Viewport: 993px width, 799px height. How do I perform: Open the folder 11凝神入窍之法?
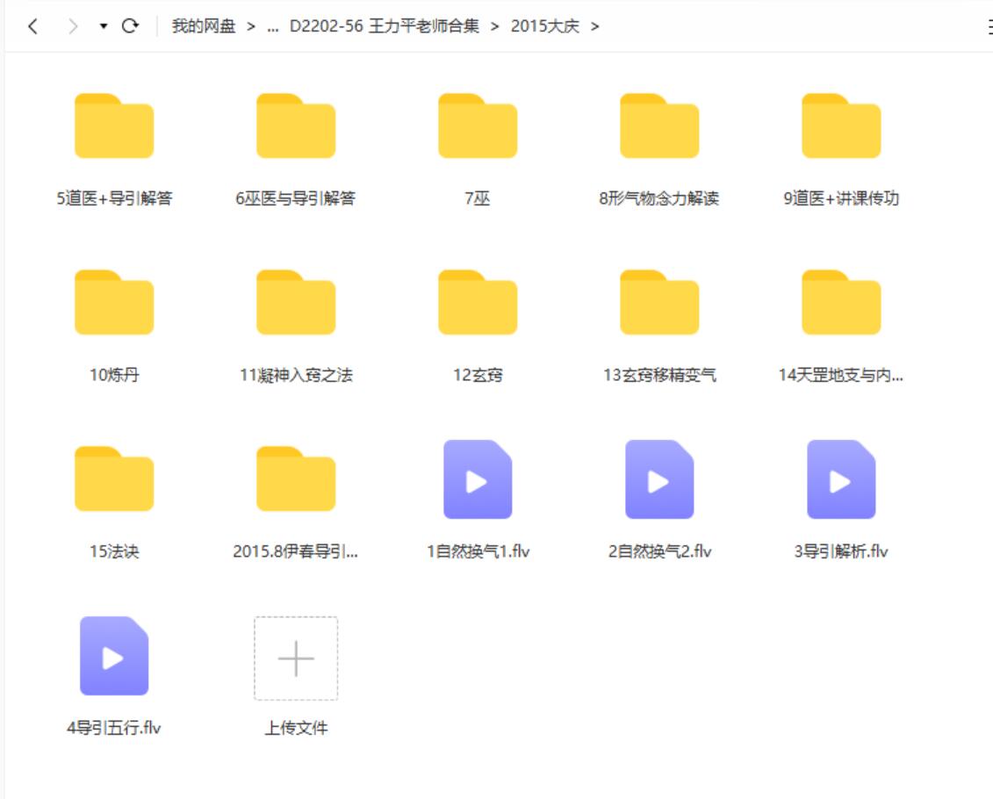(296, 303)
